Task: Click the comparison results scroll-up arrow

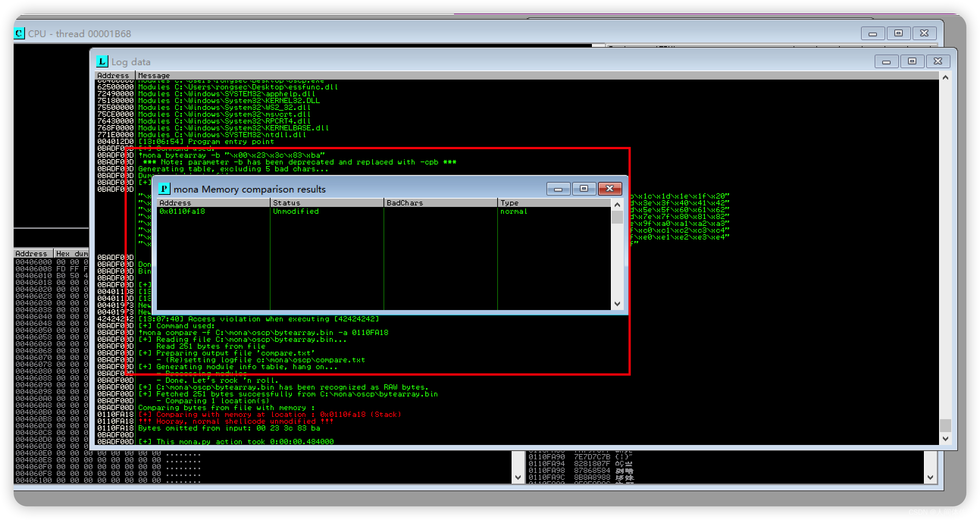Action: point(617,205)
